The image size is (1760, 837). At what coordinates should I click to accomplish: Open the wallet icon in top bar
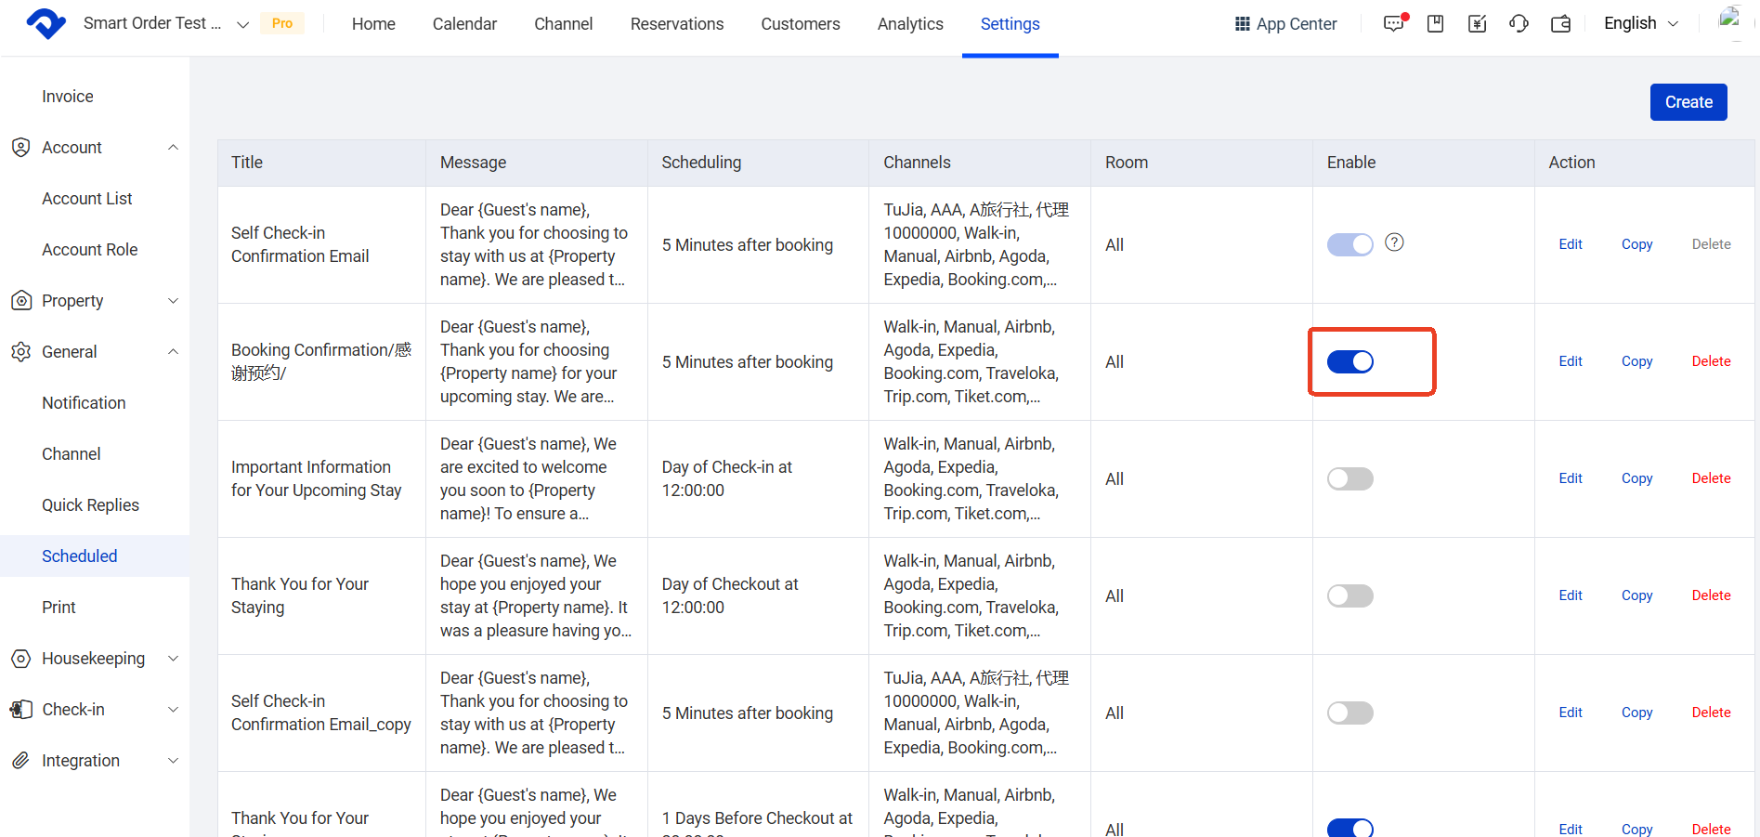pyautogui.click(x=1560, y=24)
